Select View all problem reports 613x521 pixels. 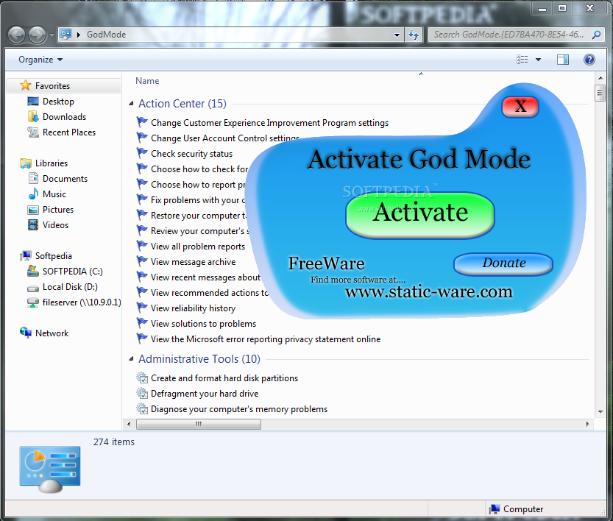pyautogui.click(x=198, y=247)
